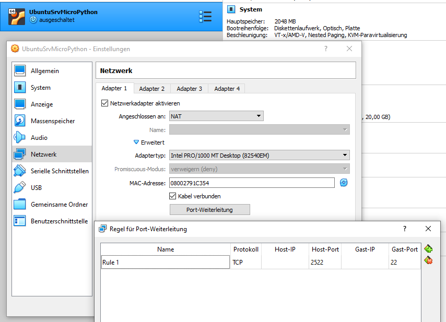
Task: Open the USB settings page
Action: pos(52,187)
